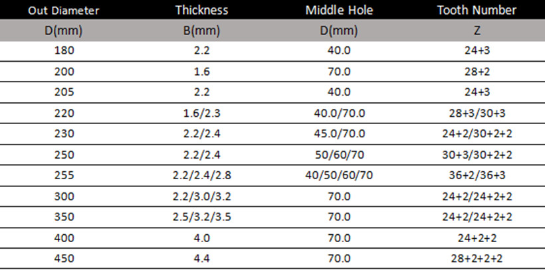Select the 24+2+2 tooth number cell
Viewport: 545px width, 272px height.
tap(477, 238)
